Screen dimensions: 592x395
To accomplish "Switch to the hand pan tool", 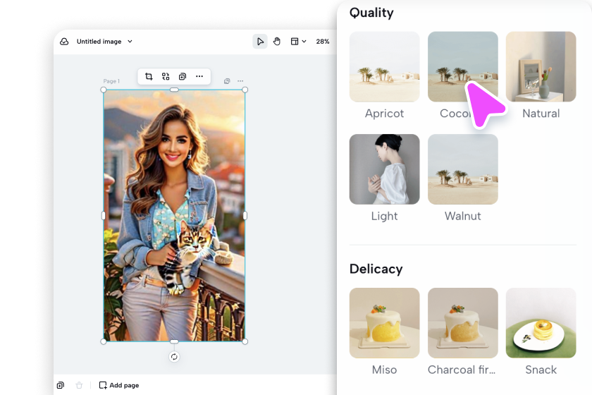I will (x=277, y=42).
